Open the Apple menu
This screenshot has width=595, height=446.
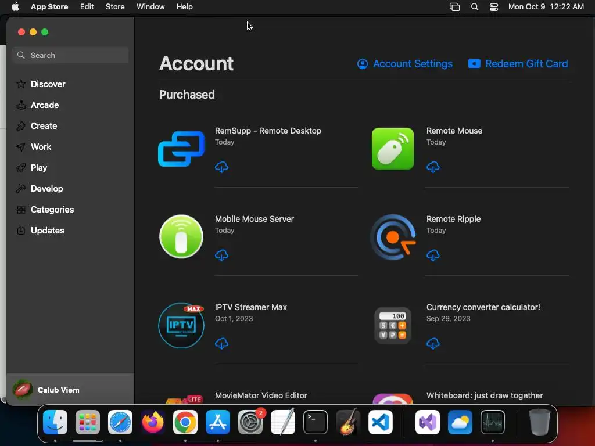click(x=15, y=7)
